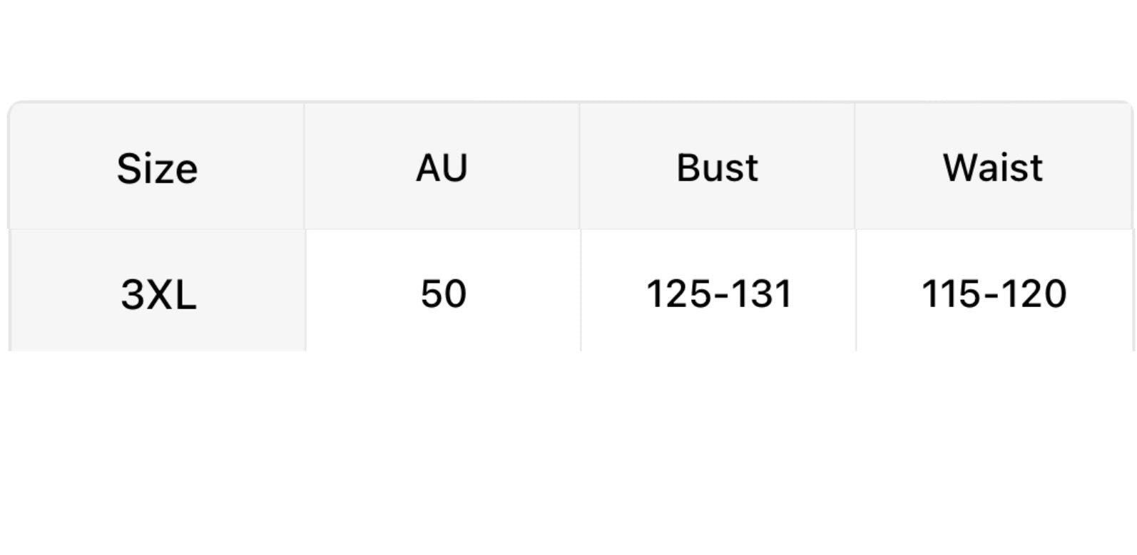Click the number 125 in Bust range

(673, 294)
